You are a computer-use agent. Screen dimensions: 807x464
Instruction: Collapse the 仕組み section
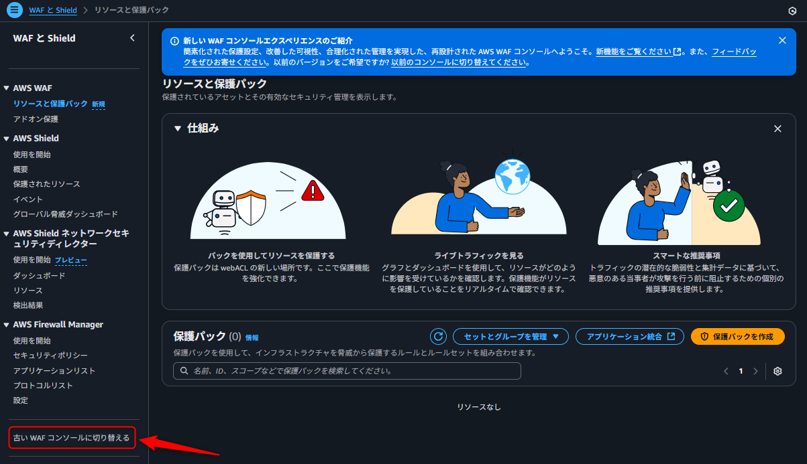(177, 129)
